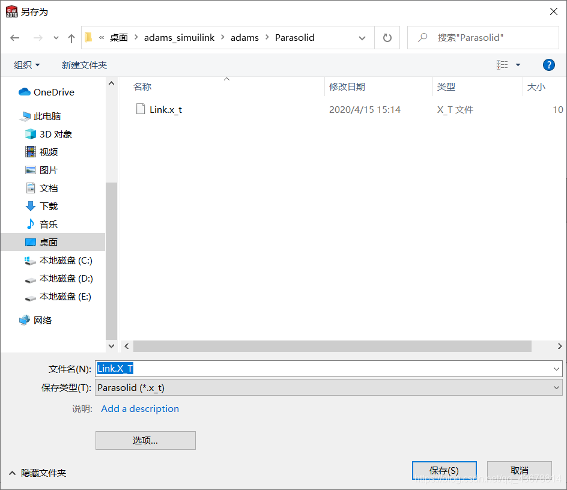
Task: Navigate to Parasolid in the breadcrumb path
Action: click(x=295, y=37)
